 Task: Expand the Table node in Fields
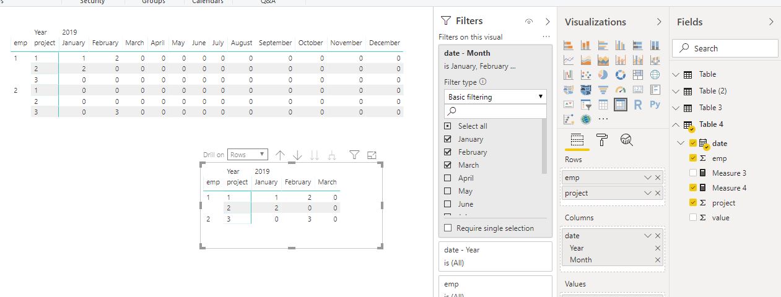pos(676,74)
